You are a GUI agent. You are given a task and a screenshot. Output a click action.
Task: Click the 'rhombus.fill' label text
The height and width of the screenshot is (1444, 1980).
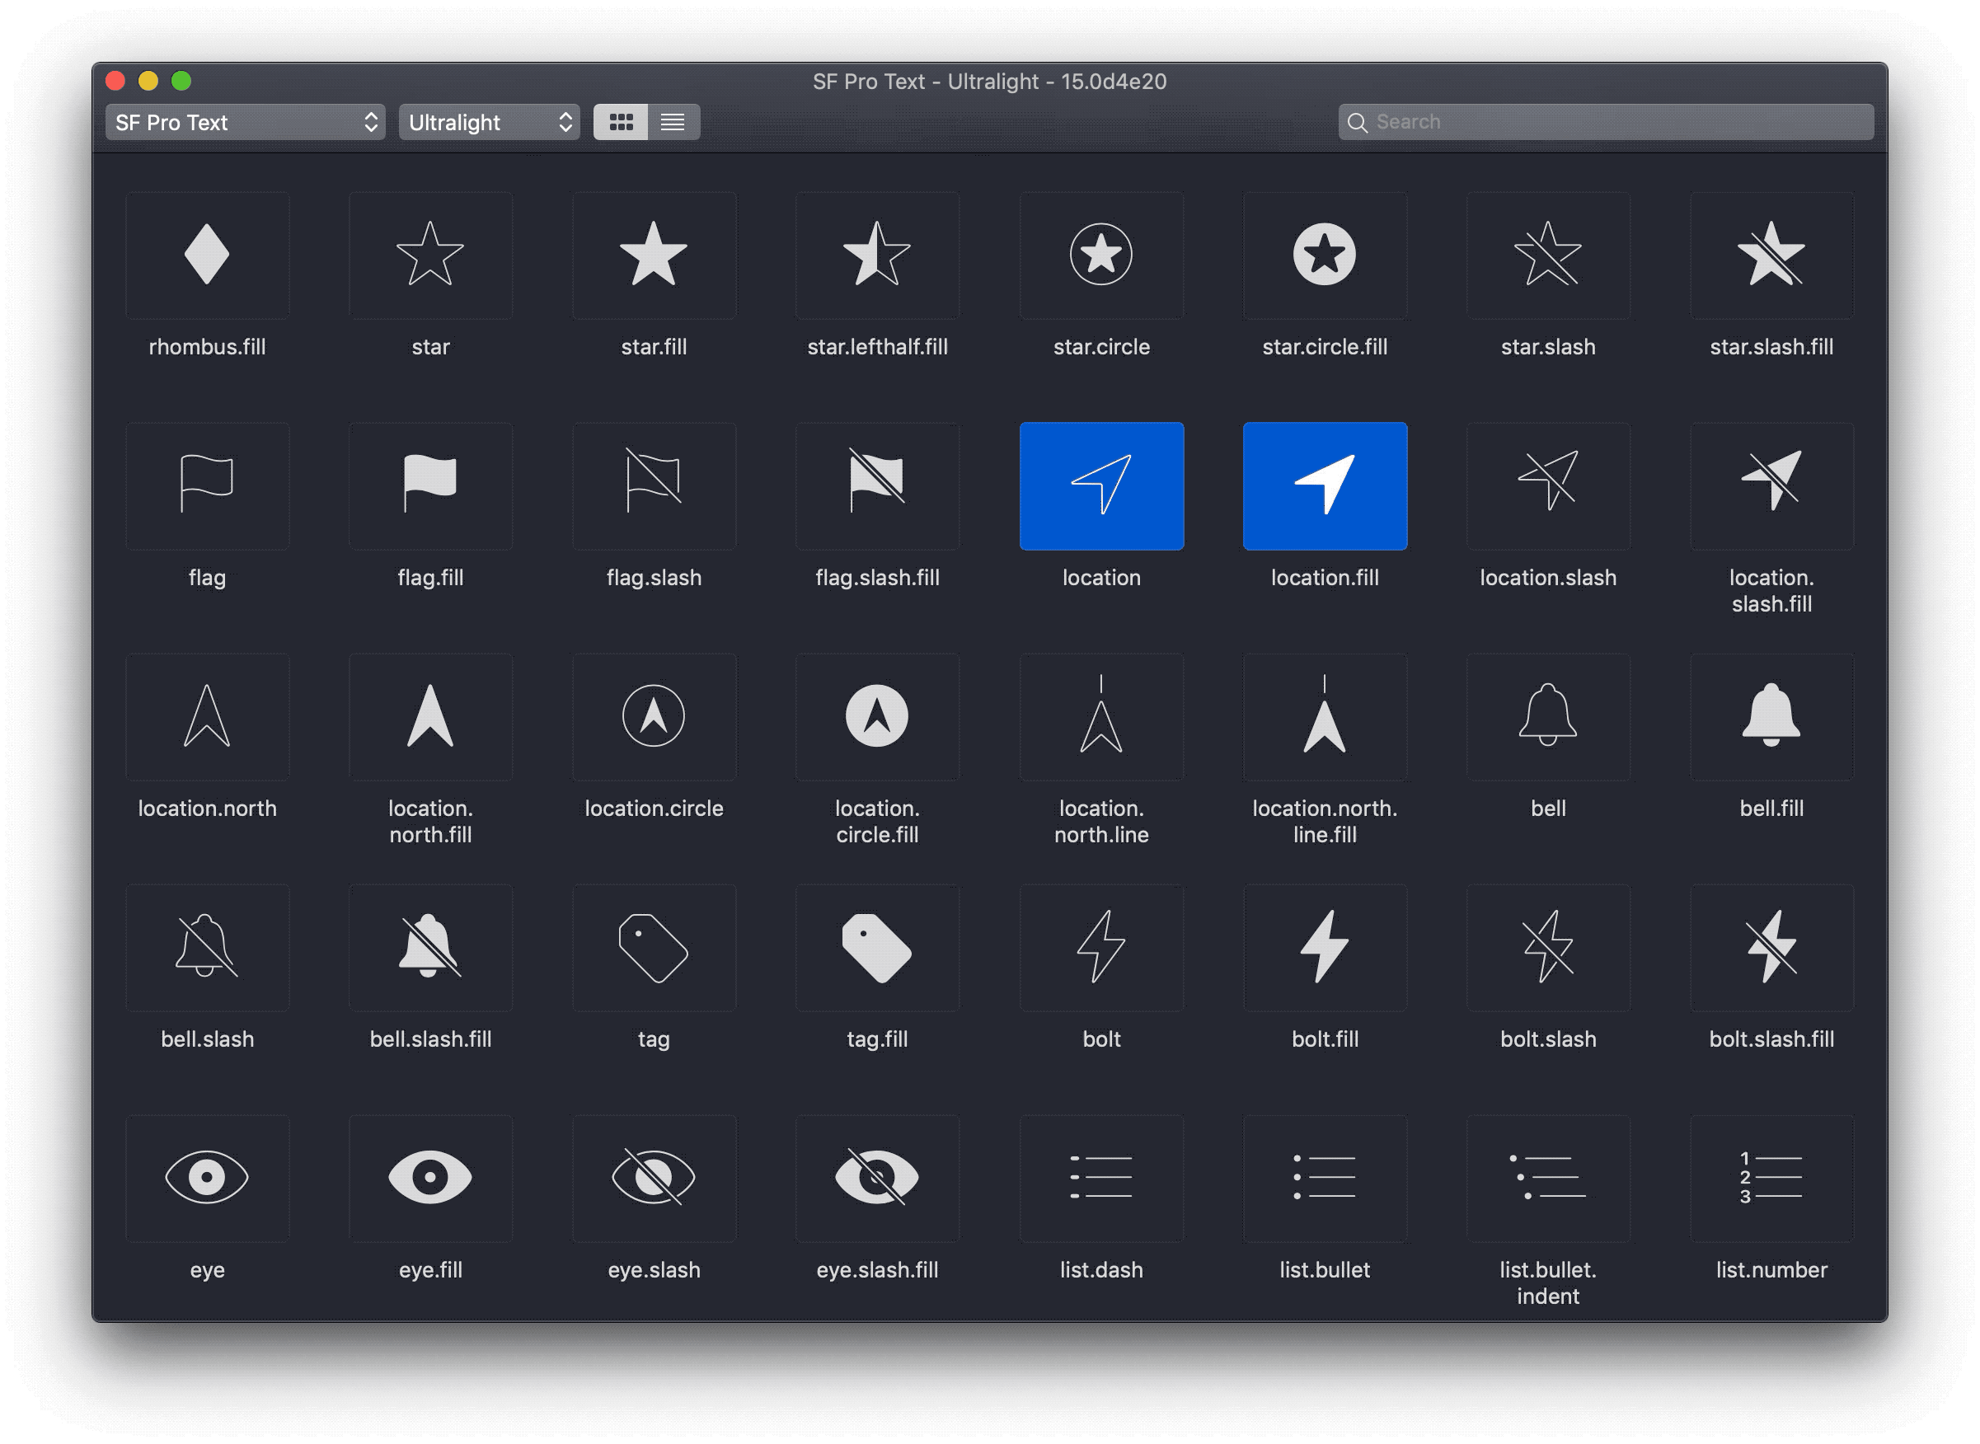207,347
